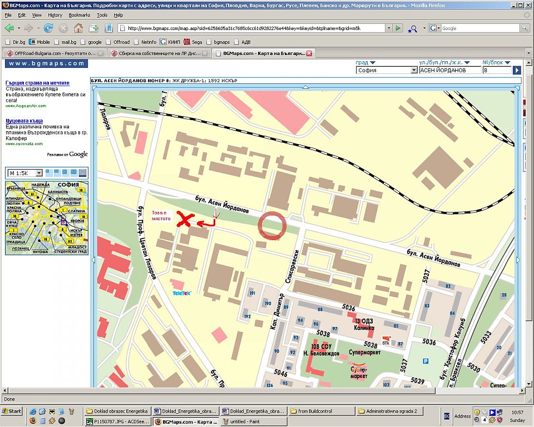Screen dimensions: 534x427
Task: Open the Bookmarks menu
Action: [x=79, y=15]
